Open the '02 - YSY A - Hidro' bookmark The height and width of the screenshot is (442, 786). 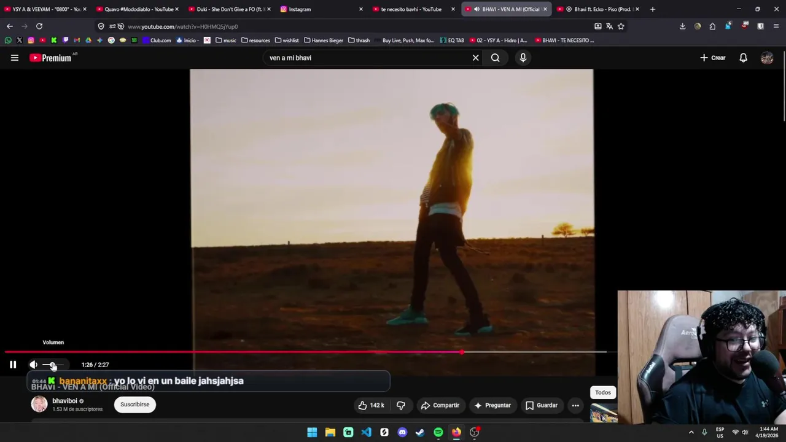pos(498,41)
